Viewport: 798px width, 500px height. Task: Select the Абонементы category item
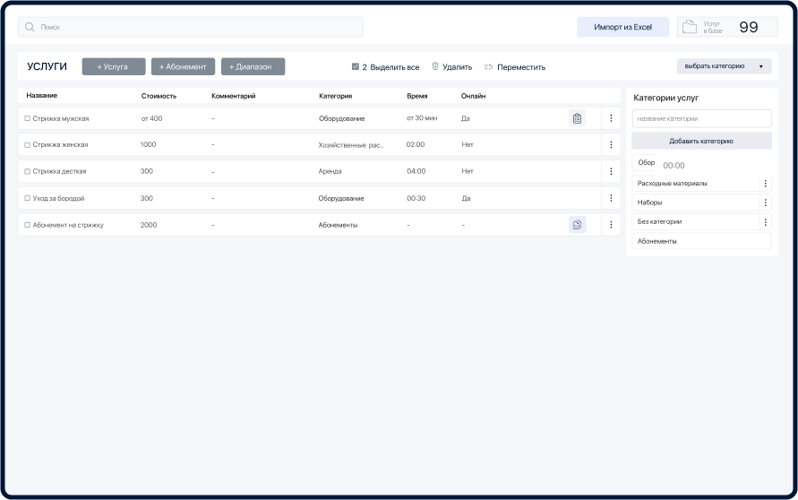pos(701,241)
